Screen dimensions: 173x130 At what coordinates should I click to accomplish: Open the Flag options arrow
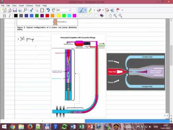122,10
